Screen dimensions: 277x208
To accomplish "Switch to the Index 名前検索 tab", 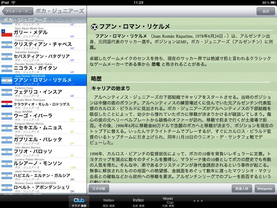I will click(x=138, y=201).
